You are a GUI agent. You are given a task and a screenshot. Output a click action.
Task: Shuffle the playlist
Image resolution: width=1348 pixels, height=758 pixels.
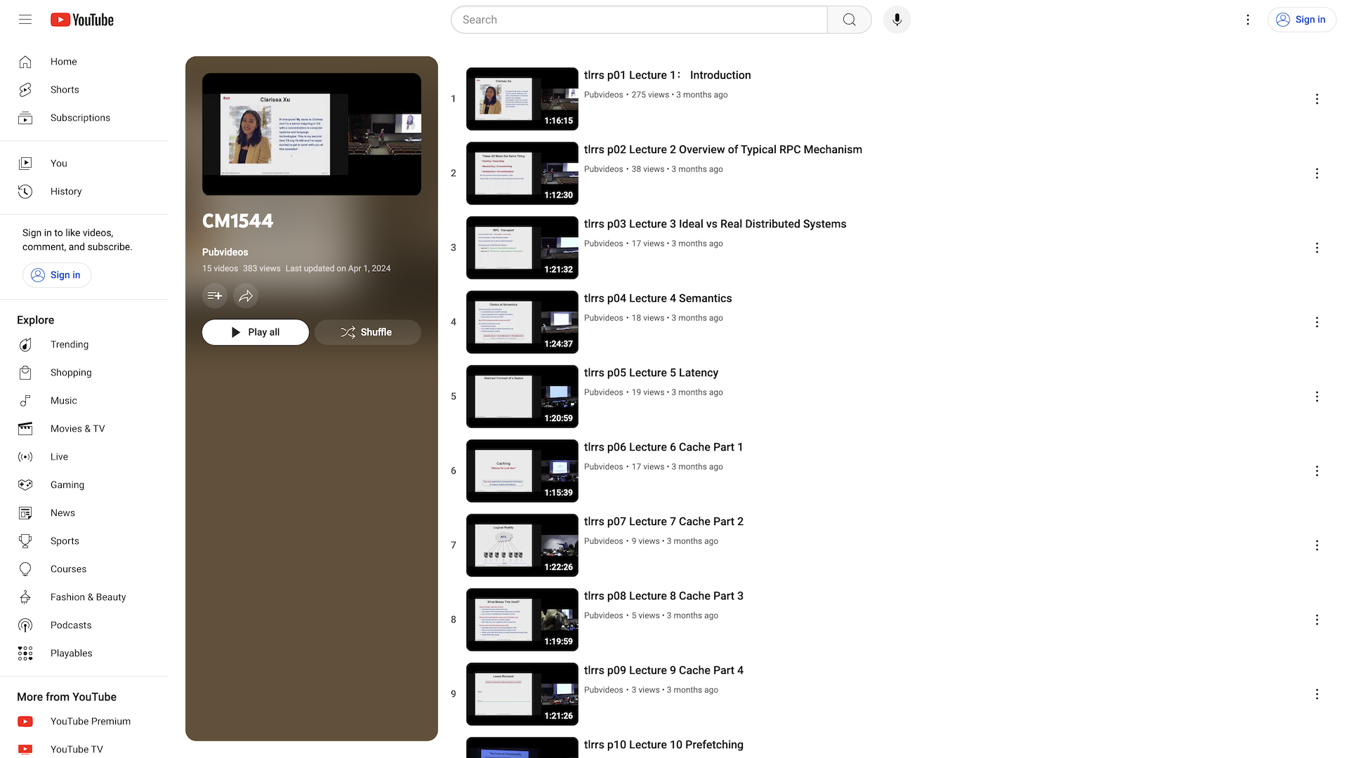point(368,332)
